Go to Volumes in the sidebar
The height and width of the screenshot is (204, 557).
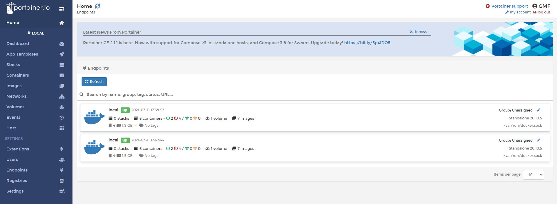(15, 107)
